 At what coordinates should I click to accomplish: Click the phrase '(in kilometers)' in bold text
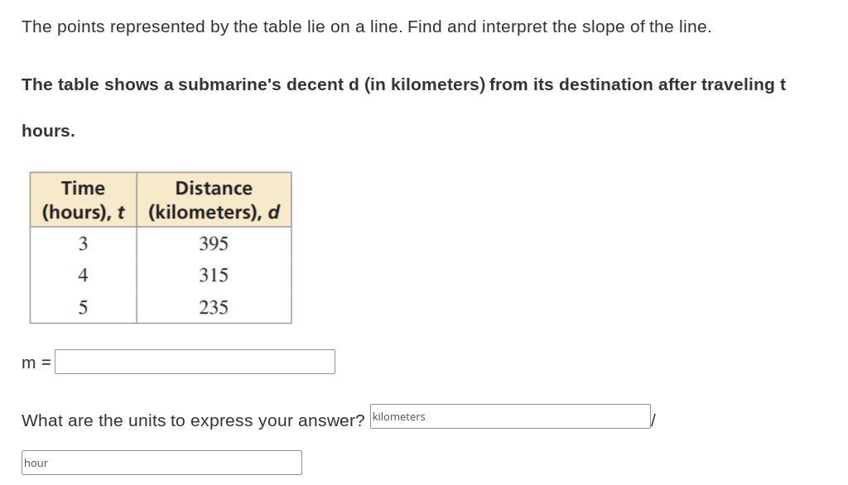click(x=425, y=84)
